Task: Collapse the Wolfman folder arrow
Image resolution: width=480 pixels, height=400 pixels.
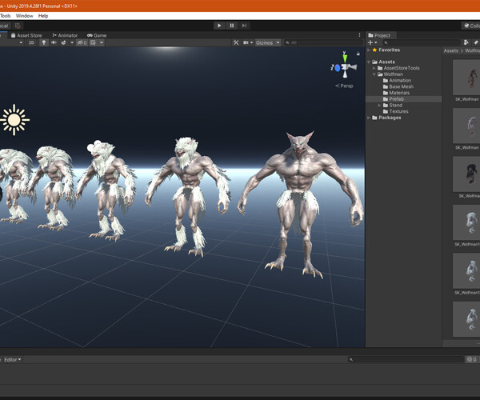Action: (374, 74)
